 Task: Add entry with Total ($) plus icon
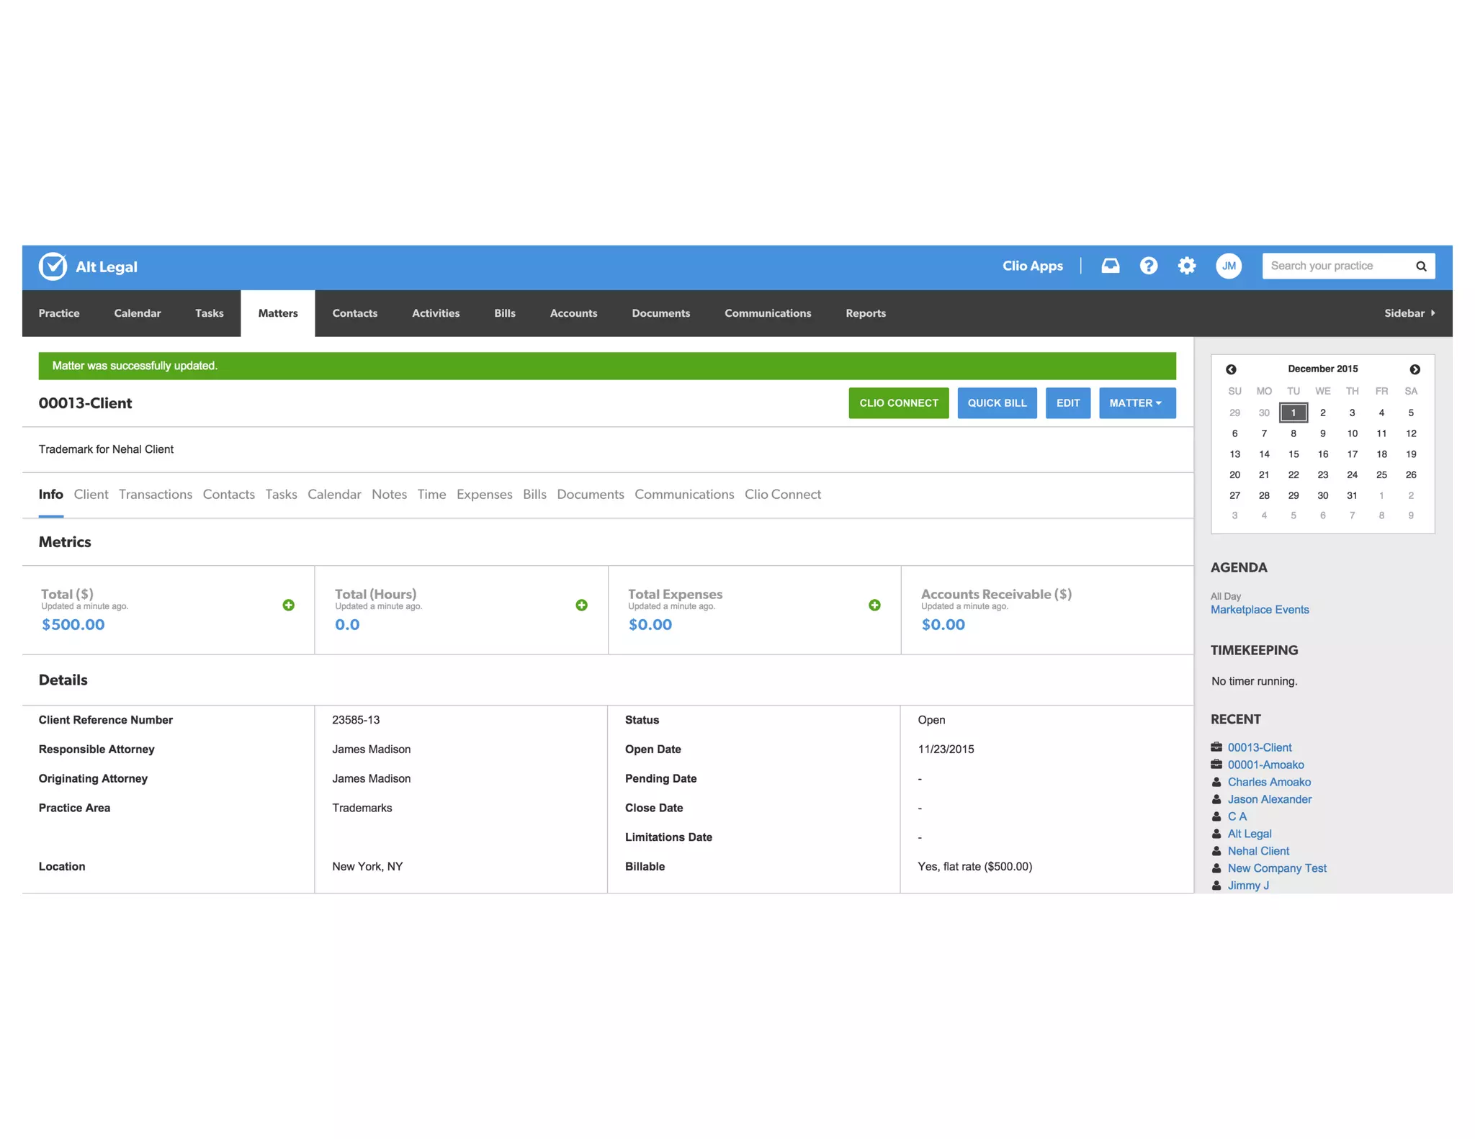[288, 605]
